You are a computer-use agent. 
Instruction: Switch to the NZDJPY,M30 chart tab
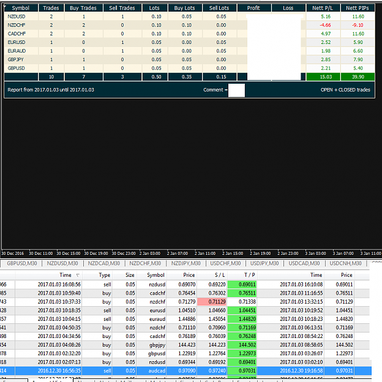[x=185, y=263]
